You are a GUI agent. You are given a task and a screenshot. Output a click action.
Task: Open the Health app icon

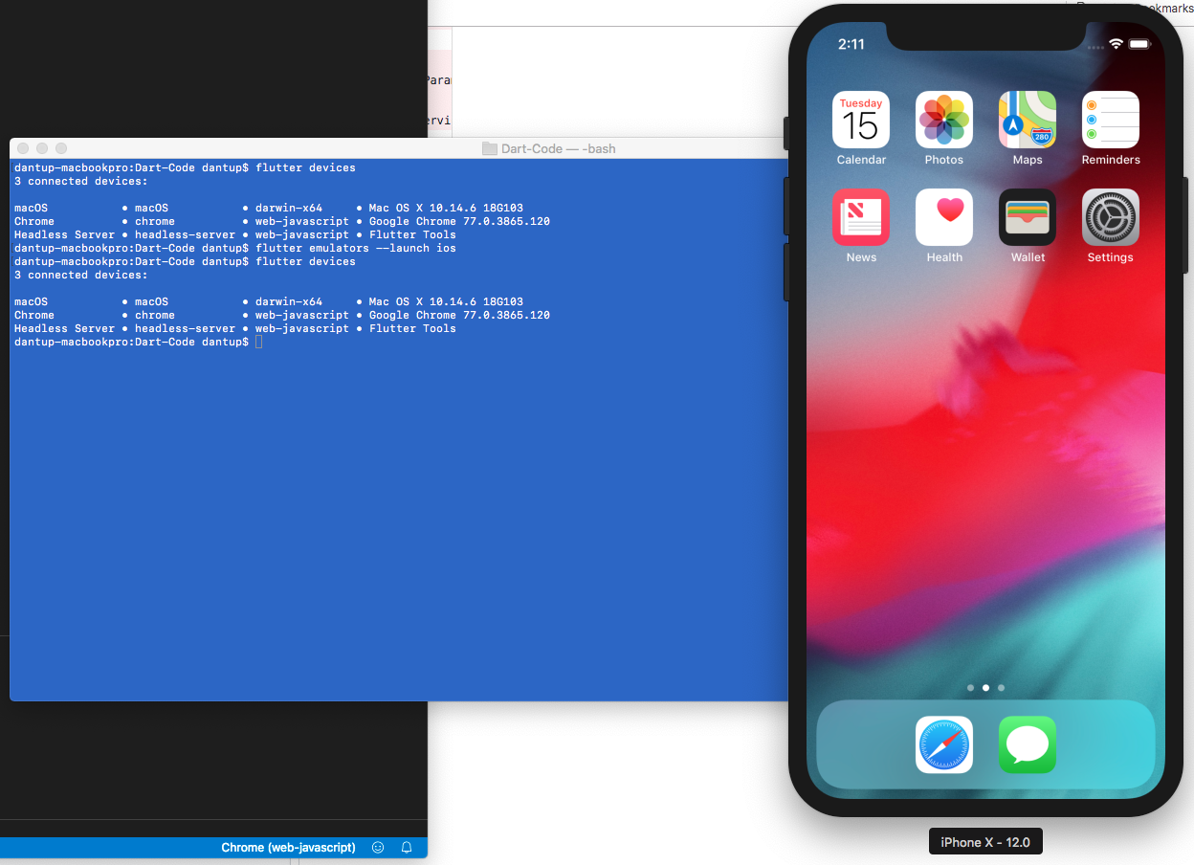(x=944, y=217)
